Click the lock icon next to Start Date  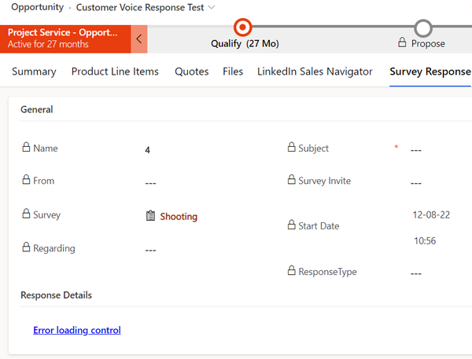291,225
